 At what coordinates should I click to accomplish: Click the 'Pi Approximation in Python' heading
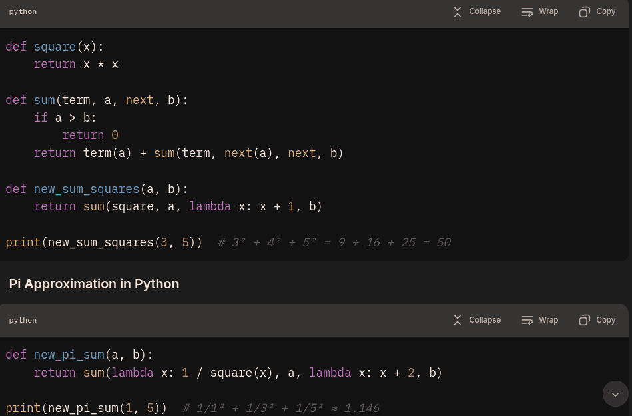(x=94, y=284)
